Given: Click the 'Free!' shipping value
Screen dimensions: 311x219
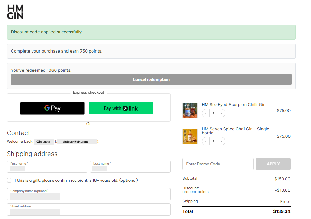Looking at the screenshot, I should click(x=285, y=202).
